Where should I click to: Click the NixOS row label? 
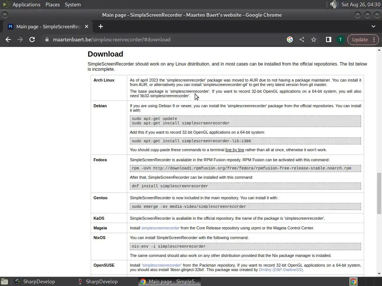pos(99,238)
